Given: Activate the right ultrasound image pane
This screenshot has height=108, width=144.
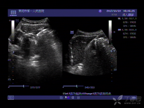Looking at the screenshot, I should (90, 53).
